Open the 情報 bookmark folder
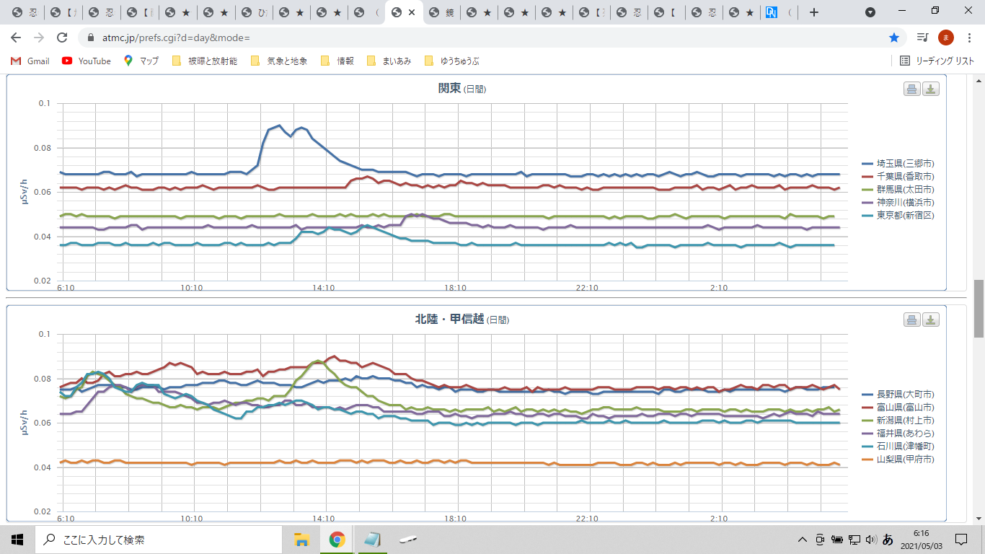 tap(337, 61)
